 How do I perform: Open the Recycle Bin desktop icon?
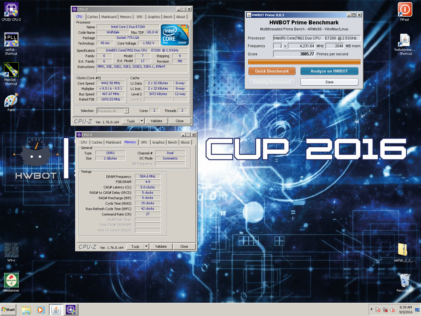click(405, 282)
